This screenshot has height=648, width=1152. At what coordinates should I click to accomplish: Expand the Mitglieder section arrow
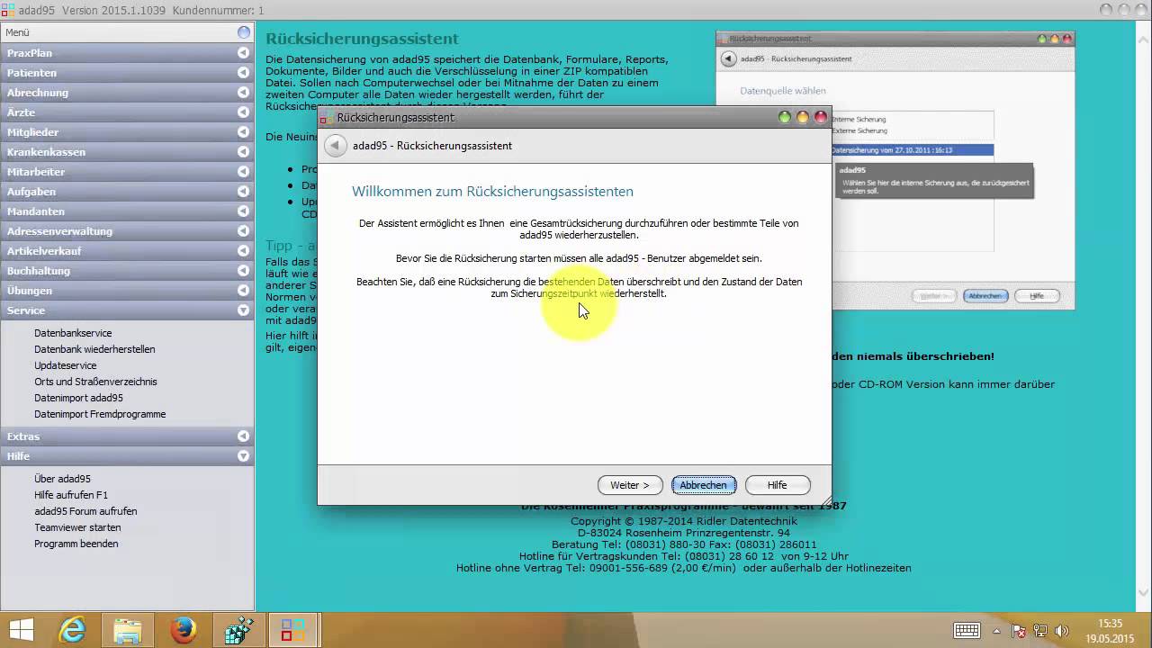(x=243, y=132)
